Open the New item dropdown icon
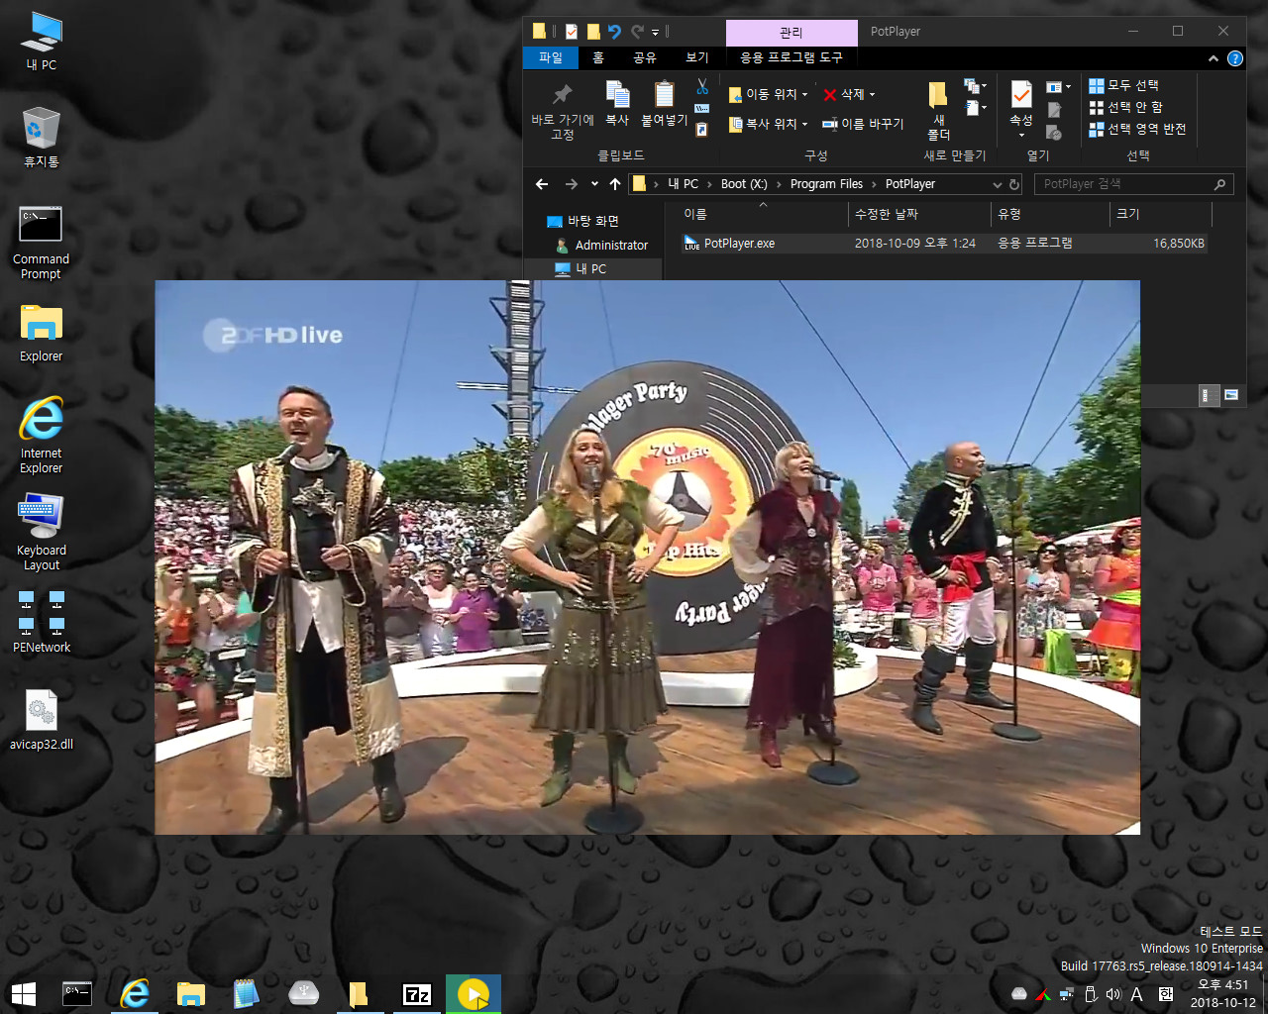Image resolution: width=1268 pixels, height=1014 pixels. click(976, 86)
